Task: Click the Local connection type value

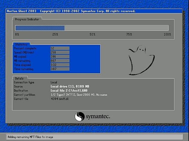Action: click(x=54, y=82)
